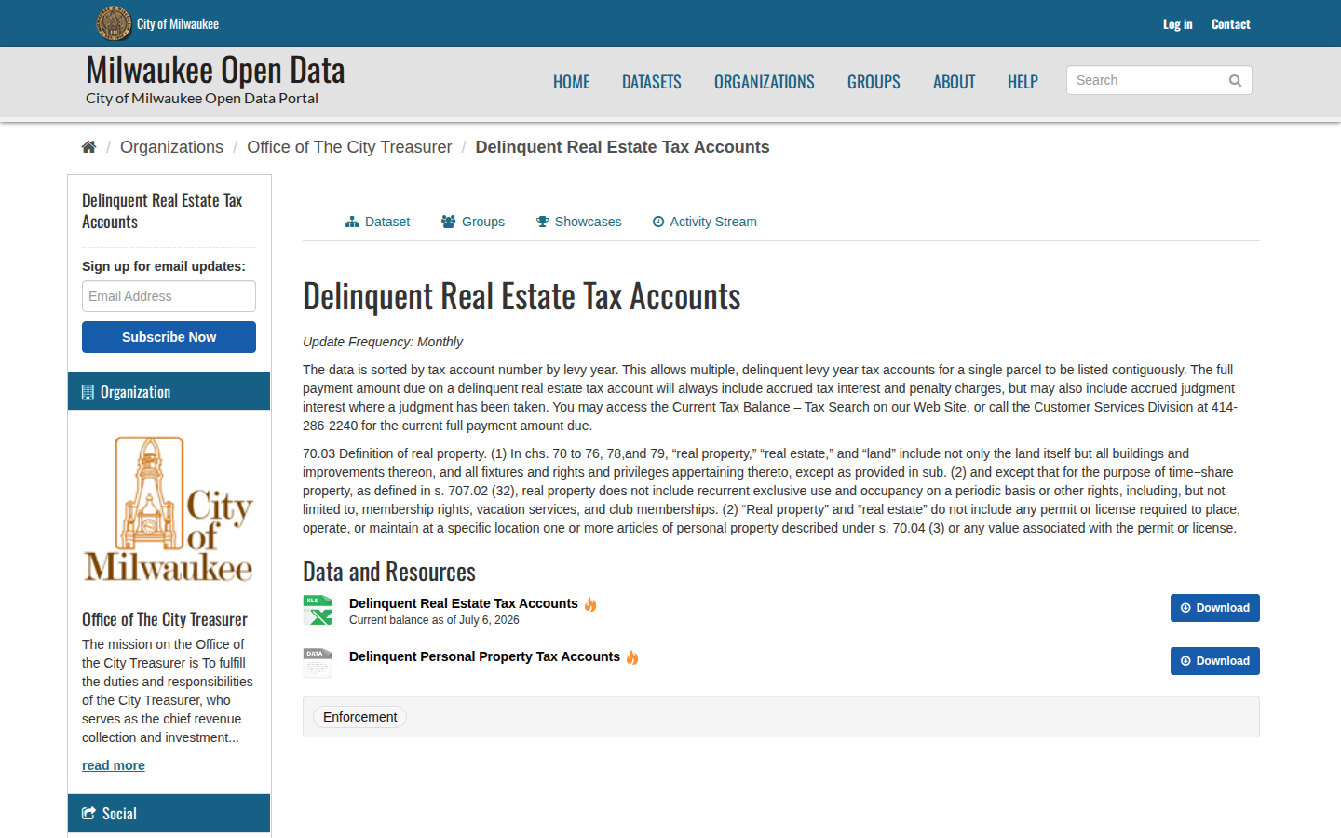The image size is (1341, 838).
Task: Click the XLS file icon for Real Estate
Action: pos(318,610)
